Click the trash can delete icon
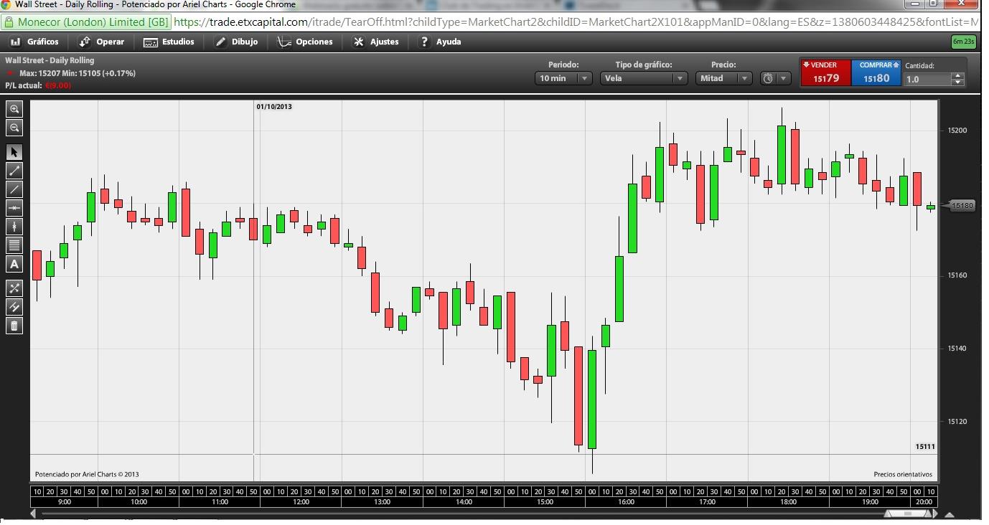 [x=14, y=326]
